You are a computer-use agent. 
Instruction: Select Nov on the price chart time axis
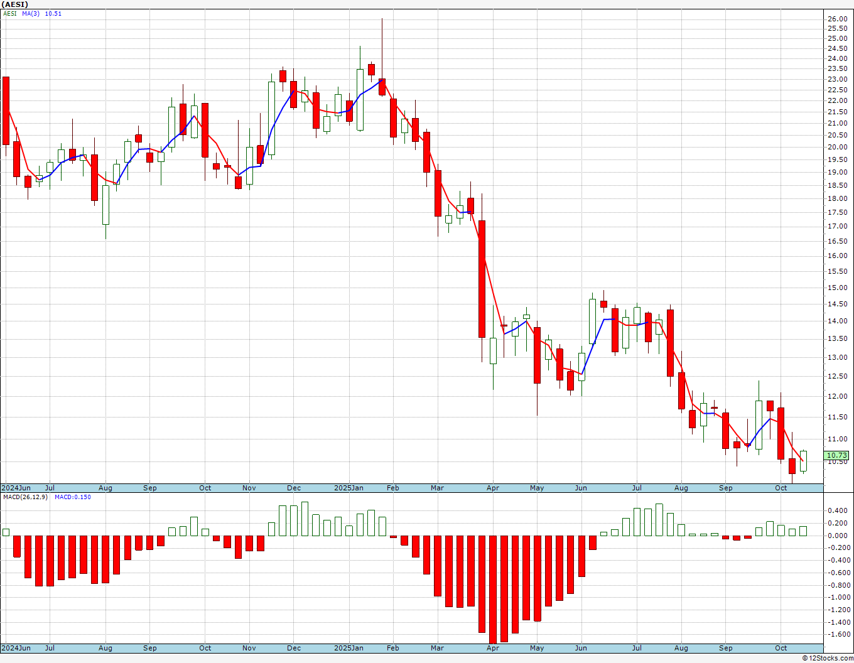click(249, 488)
